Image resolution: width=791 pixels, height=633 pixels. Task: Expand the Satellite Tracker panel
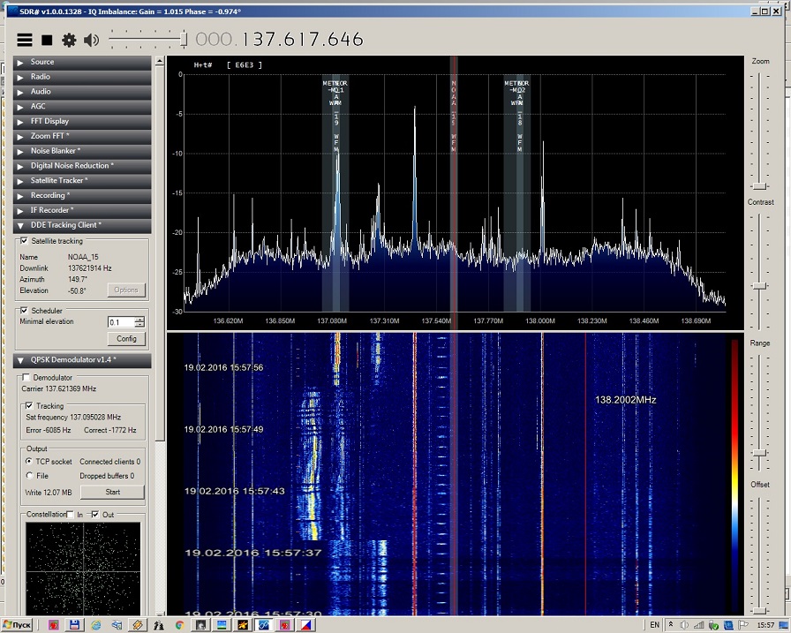(82, 181)
